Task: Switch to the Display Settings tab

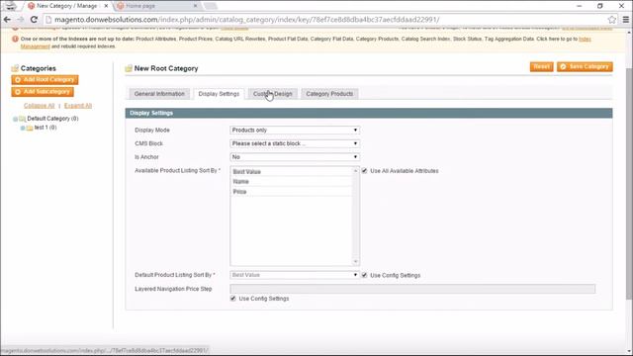Action: 219,94
